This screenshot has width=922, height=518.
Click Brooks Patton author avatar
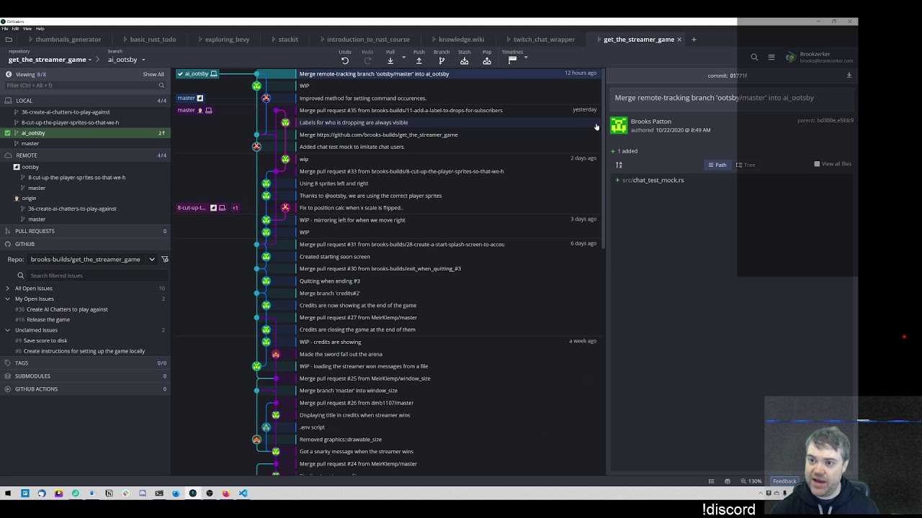click(619, 126)
